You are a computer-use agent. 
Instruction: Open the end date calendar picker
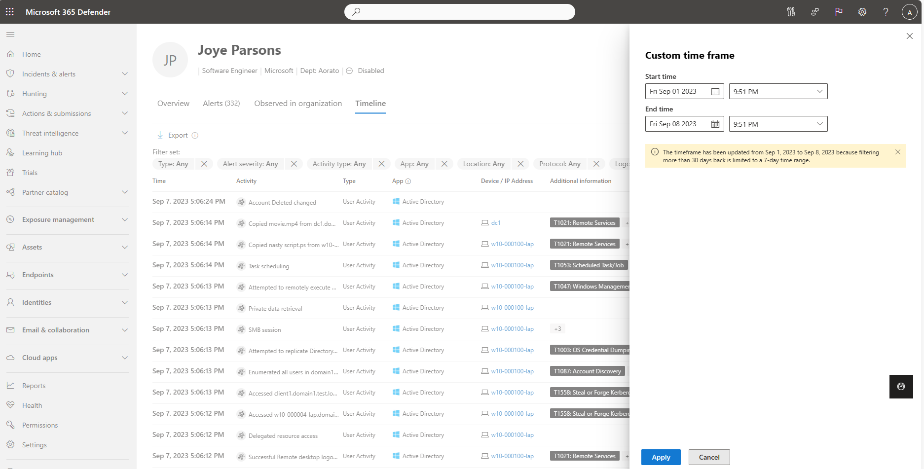tap(715, 124)
